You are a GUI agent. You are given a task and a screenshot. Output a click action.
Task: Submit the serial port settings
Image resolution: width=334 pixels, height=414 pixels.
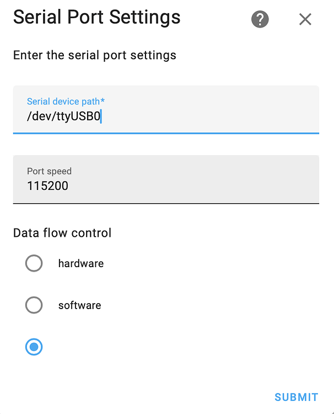[296, 397]
